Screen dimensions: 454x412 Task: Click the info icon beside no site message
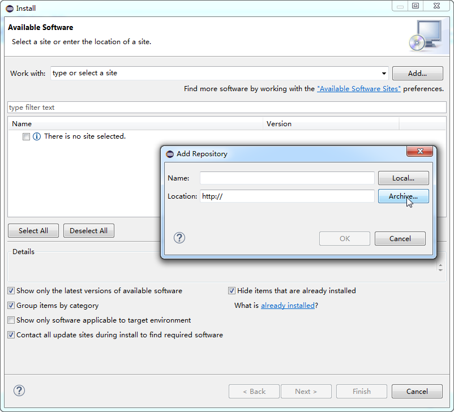coord(37,136)
